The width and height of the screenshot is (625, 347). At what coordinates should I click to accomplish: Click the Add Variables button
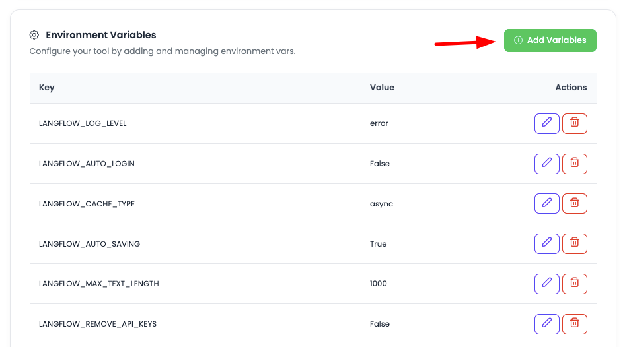point(550,40)
